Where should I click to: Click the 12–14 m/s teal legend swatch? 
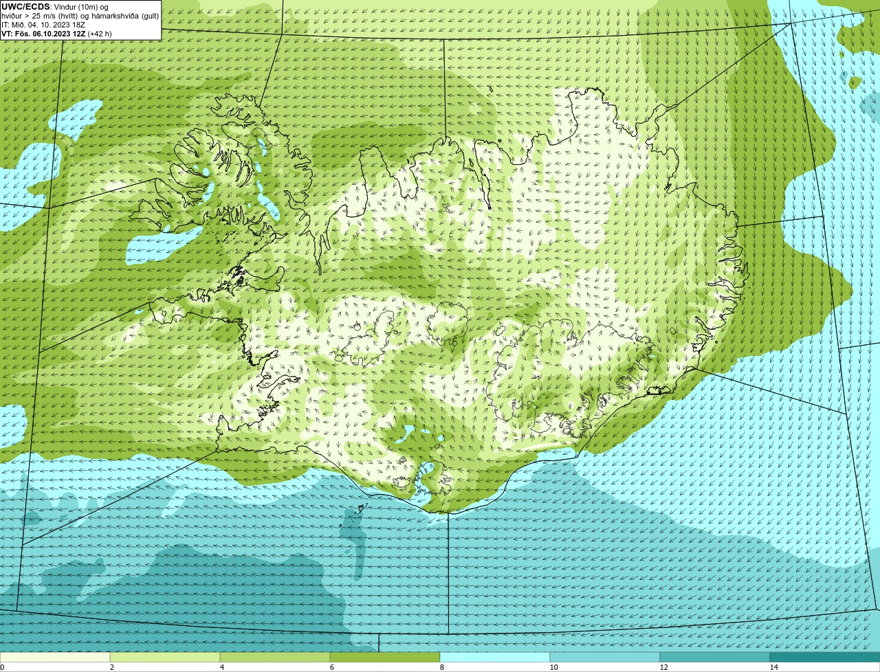[x=715, y=657]
